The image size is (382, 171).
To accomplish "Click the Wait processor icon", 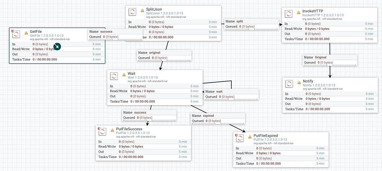I will point(114,77).
